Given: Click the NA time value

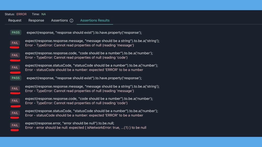Looking at the screenshot, I should click(x=43, y=14).
